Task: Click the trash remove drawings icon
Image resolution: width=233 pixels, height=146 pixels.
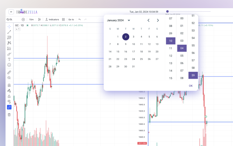Action: pyautogui.click(x=9, y=115)
